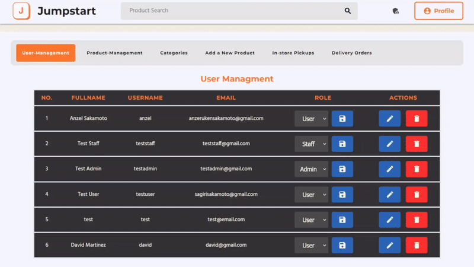Image resolution: width=474 pixels, height=267 pixels.
Task: Click the NO. column header
Action: (x=47, y=98)
